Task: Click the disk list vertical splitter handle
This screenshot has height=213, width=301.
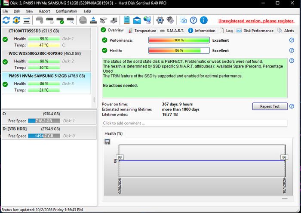Action: (x=94, y=100)
